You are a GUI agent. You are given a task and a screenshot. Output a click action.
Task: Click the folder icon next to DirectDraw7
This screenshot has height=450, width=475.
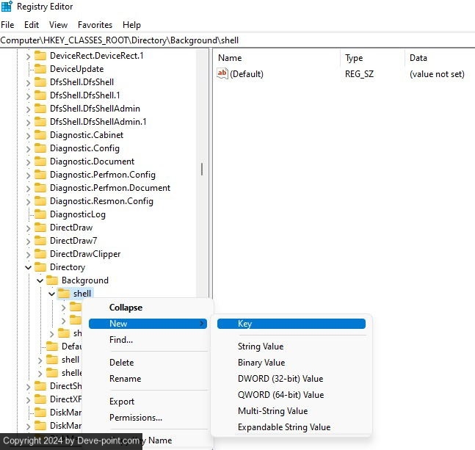pos(40,241)
